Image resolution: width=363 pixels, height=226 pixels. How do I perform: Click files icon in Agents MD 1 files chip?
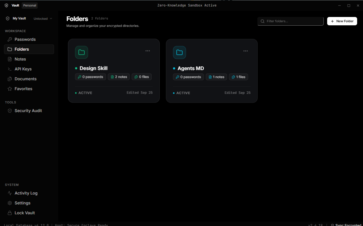point(233,77)
